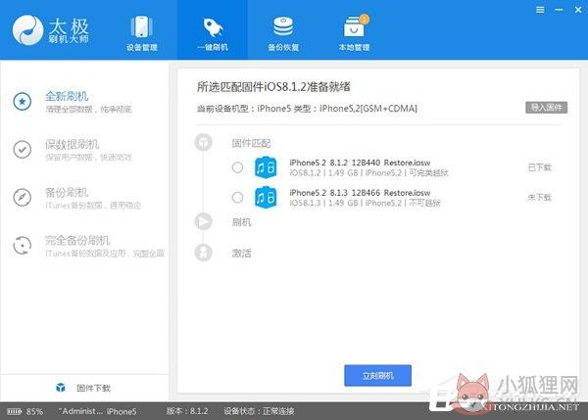Select radio button for 8.1.3 firmware
This screenshot has width=588, height=420.
coord(237,197)
